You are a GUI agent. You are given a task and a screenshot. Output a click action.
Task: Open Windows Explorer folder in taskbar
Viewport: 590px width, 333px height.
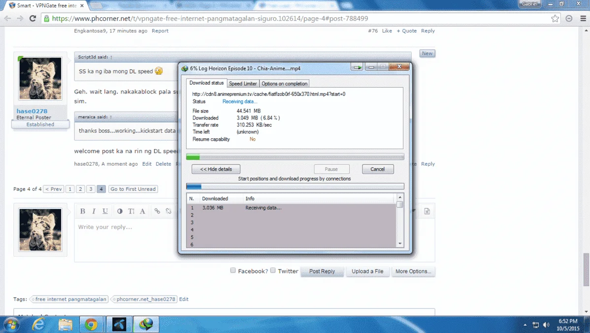(x=65, y=324)
